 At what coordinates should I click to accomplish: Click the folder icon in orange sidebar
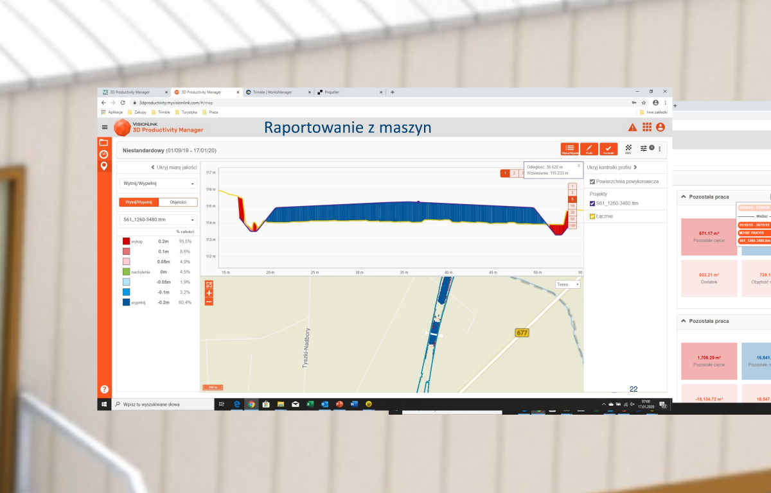pos(103,143)
